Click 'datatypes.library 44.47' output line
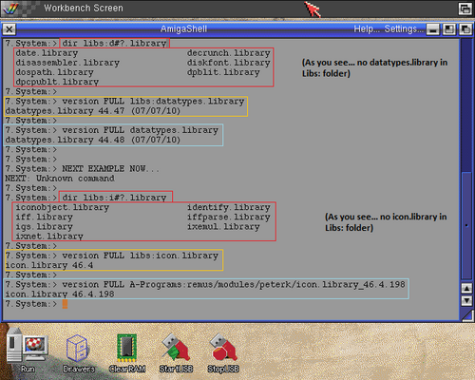The height and width of the screenshot is (380, 475). tap(93, 111)
